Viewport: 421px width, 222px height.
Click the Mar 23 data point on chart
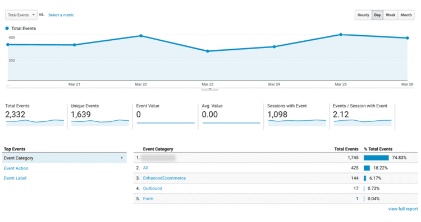click(x=208, y=51)
